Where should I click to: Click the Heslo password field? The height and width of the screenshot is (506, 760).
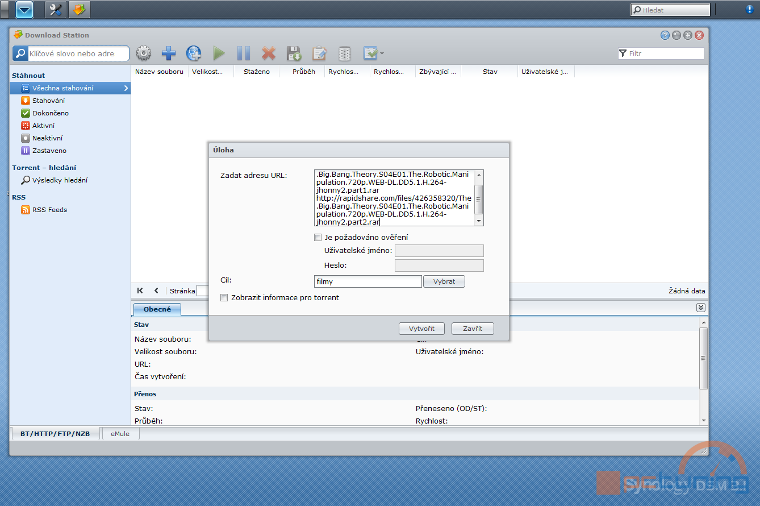click(x=439, y=266)
